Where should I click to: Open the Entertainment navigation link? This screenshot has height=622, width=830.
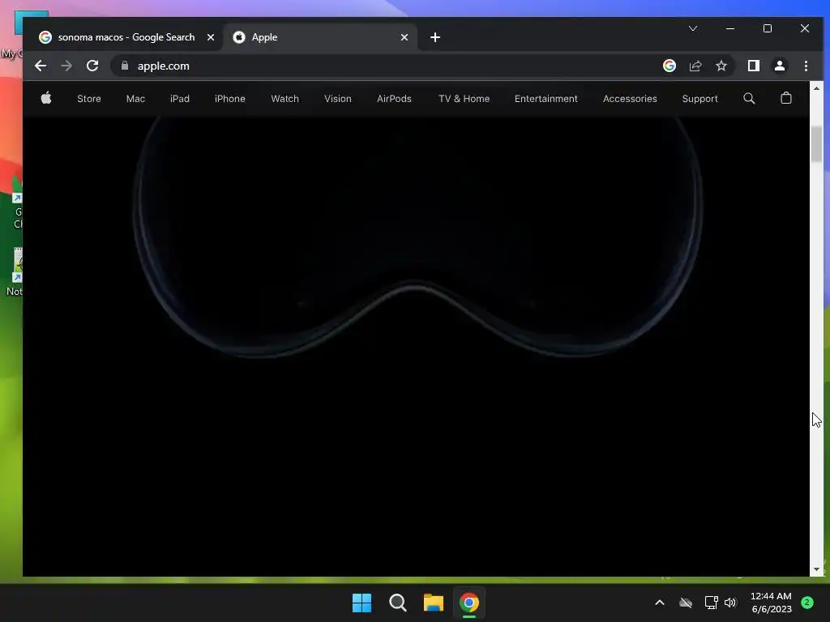pyautogui.click(x=545, y=98)
